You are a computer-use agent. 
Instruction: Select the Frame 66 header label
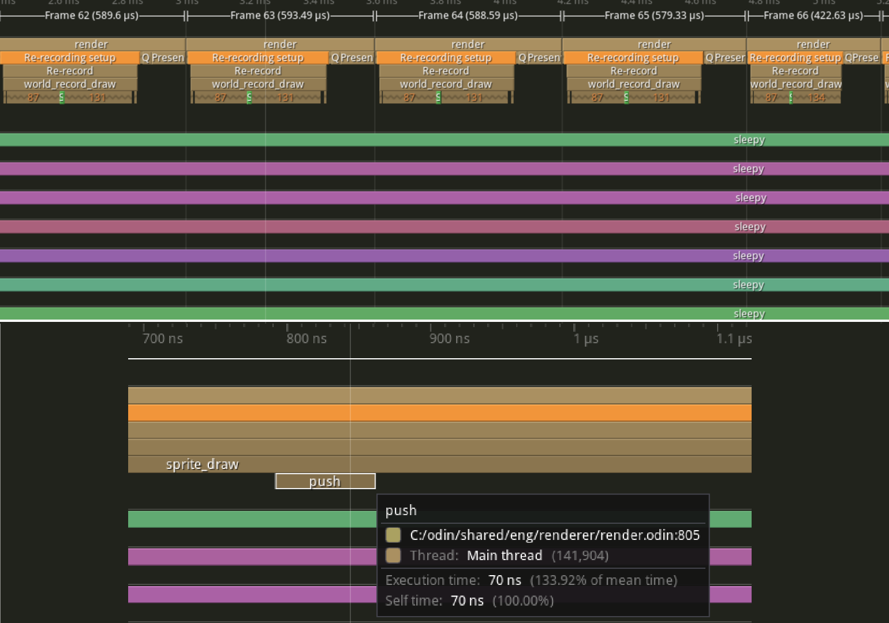click(813, 16)
